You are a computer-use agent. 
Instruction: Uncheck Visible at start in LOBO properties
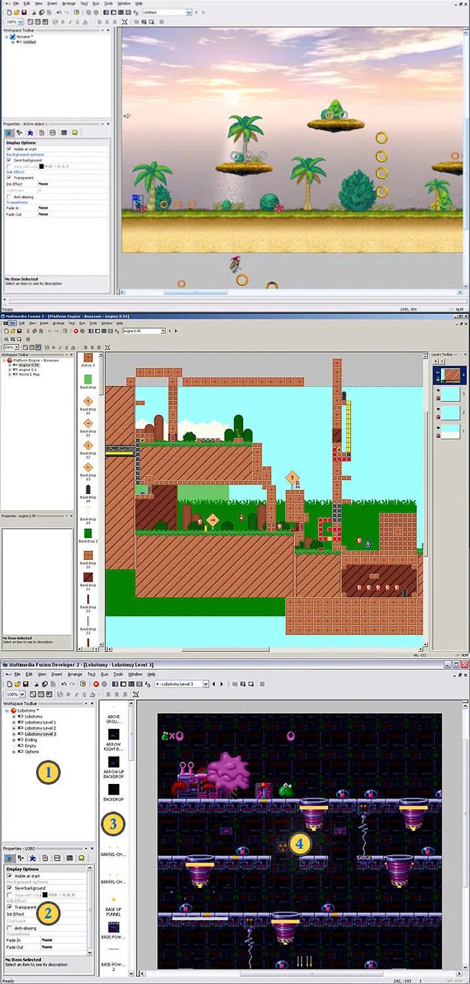tap(9, 875)
